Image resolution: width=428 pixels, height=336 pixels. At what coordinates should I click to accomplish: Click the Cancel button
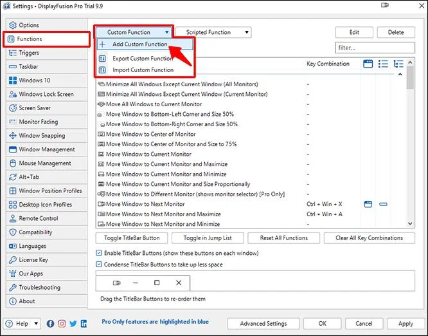point(364,324)
